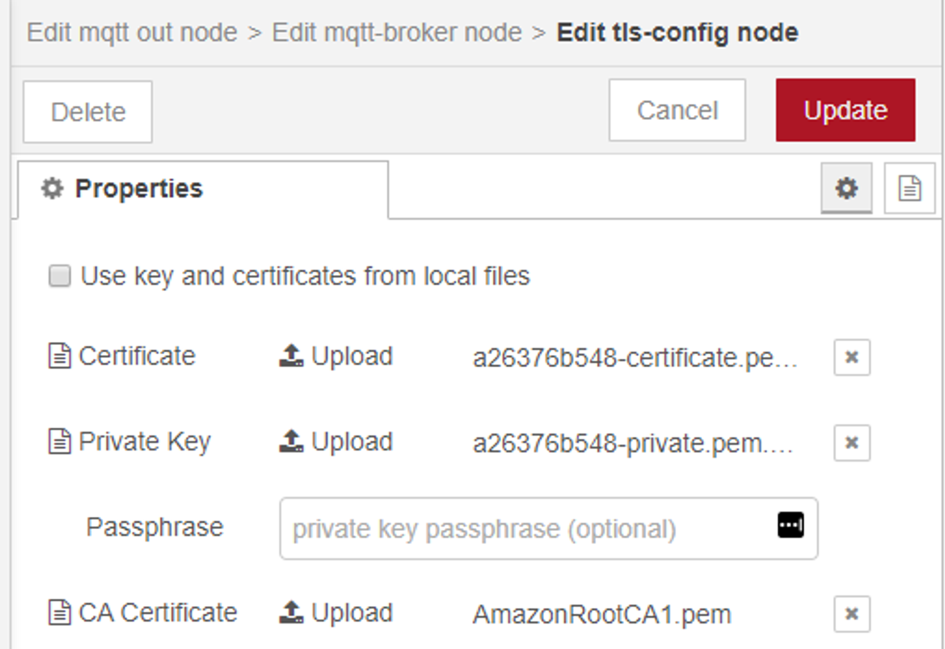Click the Private Key file icon
Screen dimensions: 945x649
58,441
